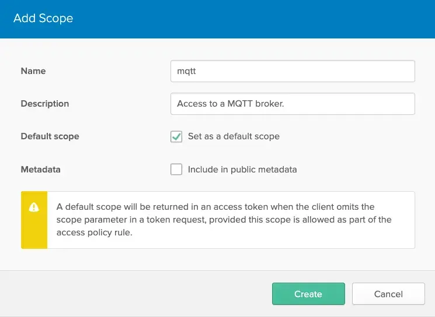Click the 'Metadata' row label

pyautogui.click(x=41, y=170)
